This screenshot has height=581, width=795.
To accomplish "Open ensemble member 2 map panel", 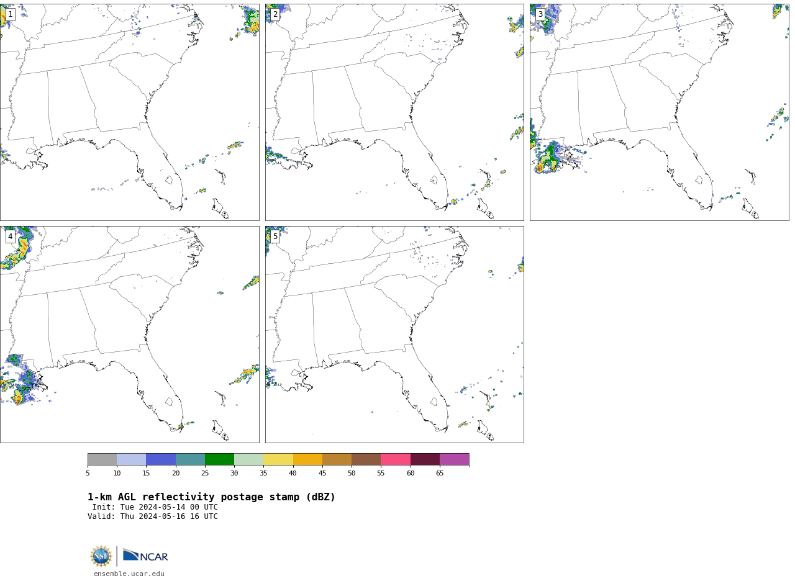I will (x=394, y=112).
